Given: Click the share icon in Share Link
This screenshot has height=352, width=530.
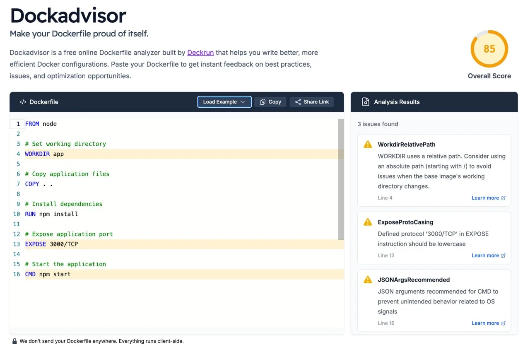Looking at the screenshot, I should [298, 102].
